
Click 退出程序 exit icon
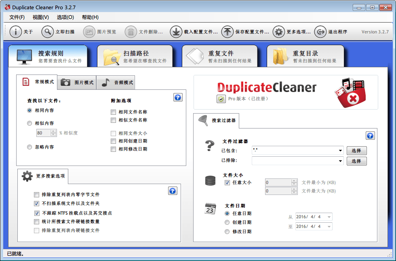point(320,32)
